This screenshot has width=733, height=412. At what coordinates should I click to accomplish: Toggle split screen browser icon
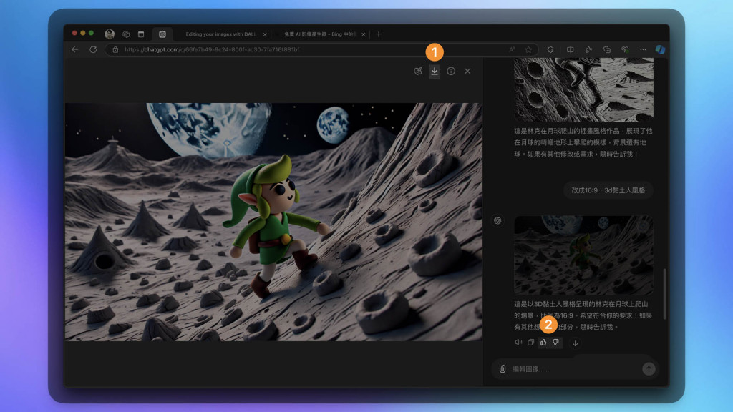click(x=571, y=49)
